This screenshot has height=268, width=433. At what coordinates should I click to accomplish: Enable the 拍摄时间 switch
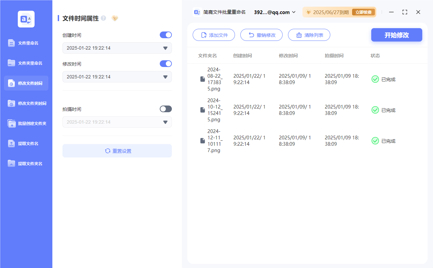pyautogui.click(x=165, y=109)
